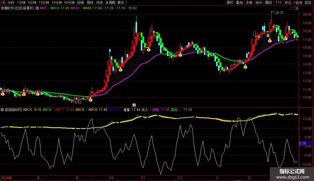The width and height of the screenshot is (314, 181).
Task: Switch to 月线 monthly chart
Action: pos(99,3)
